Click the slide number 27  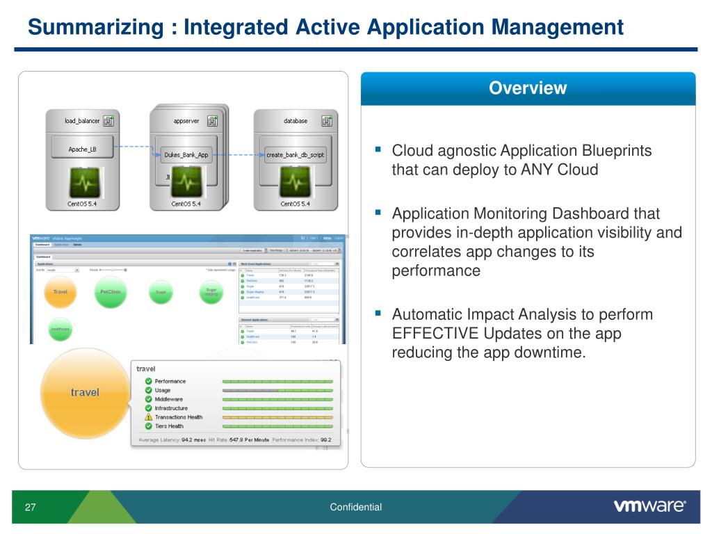click(x=30, y=507)
